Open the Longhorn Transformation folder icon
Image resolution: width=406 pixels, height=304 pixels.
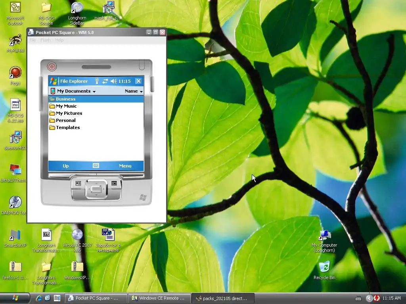(x=46, y=273)
